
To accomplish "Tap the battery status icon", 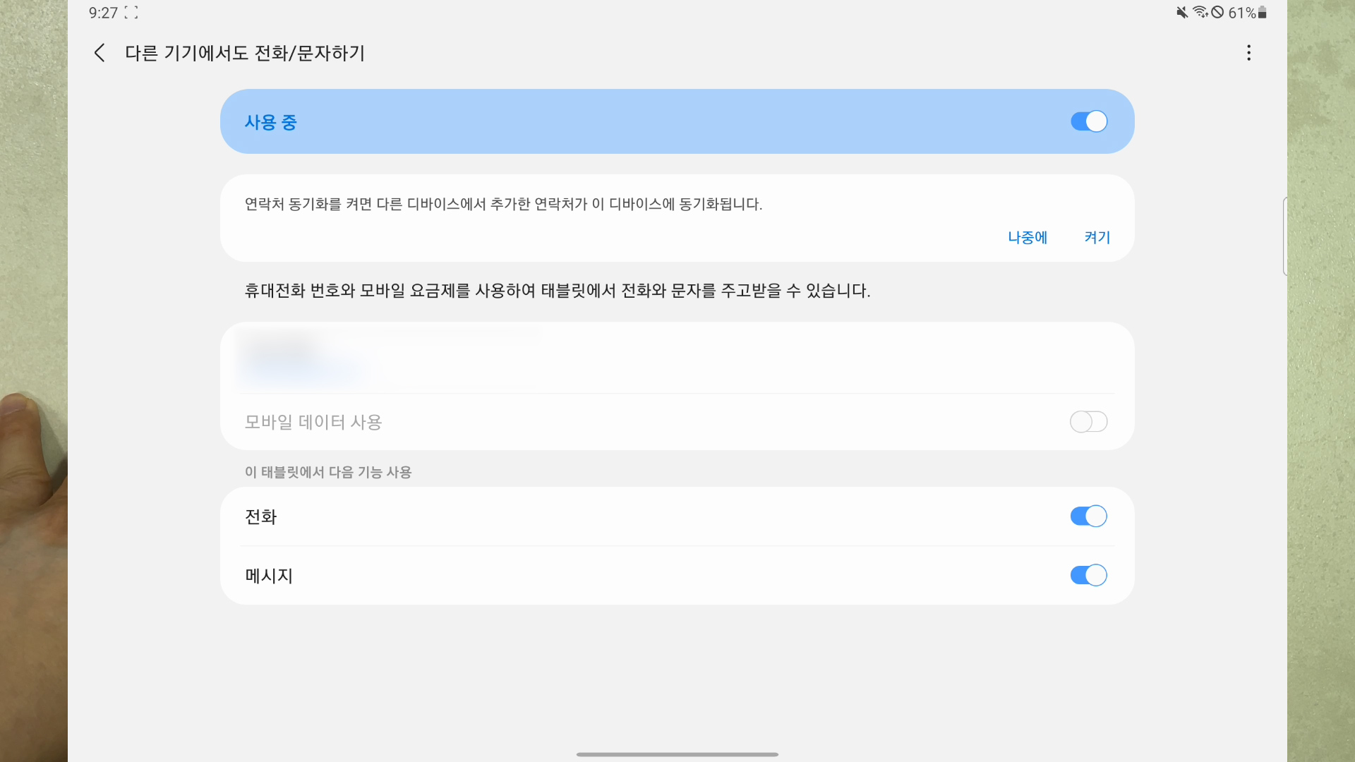I will (x=1263, y=13).
